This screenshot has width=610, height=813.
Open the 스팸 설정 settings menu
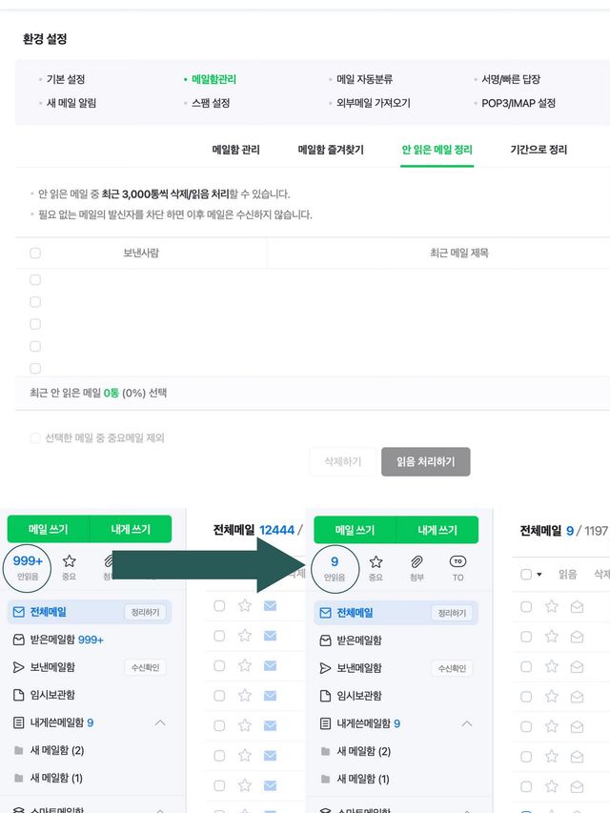click(x=205, y=103)
